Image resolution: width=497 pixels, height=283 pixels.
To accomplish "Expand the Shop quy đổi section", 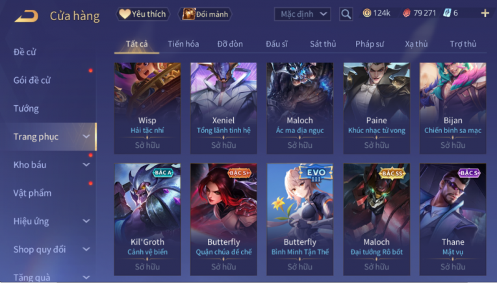I will pyautogui.click(x=51, y=249).
